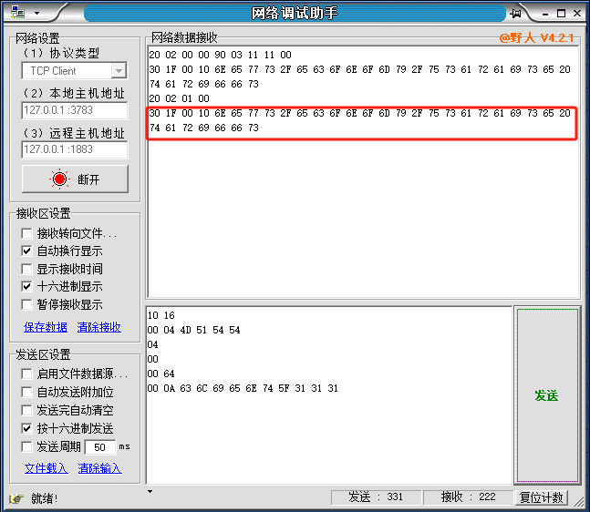This screenshot has height=512, width=590.
Task: Click the send-box line '00 64'
Action: pos(161,374)
